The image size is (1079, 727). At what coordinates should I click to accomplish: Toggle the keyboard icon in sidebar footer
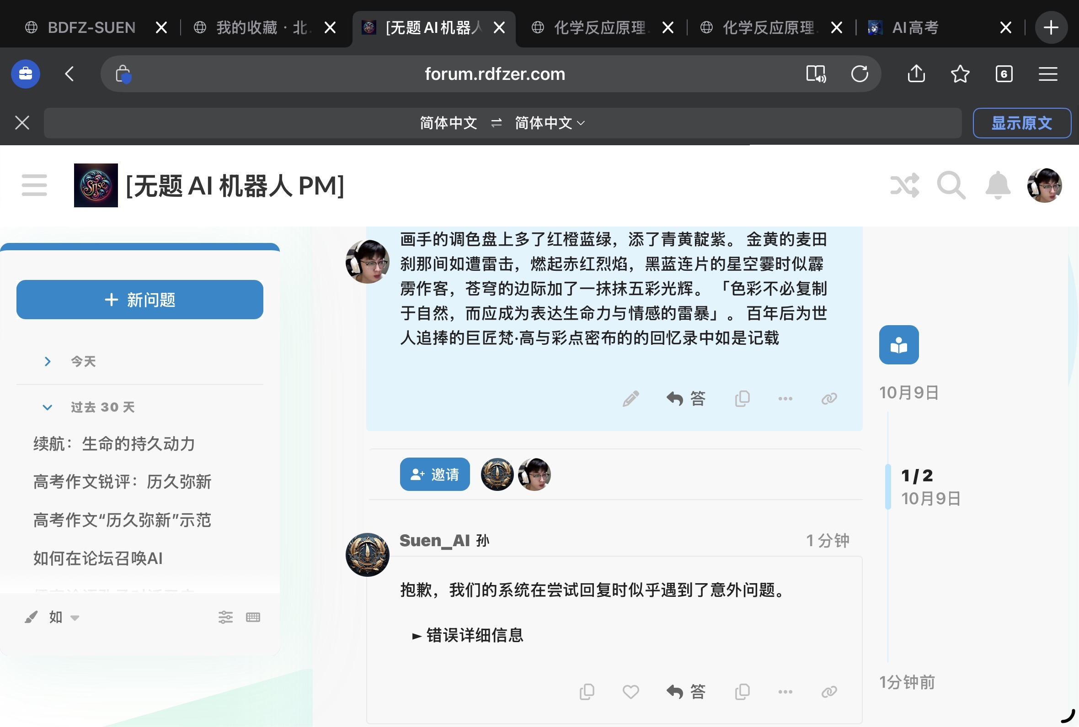tap(253, 617)
